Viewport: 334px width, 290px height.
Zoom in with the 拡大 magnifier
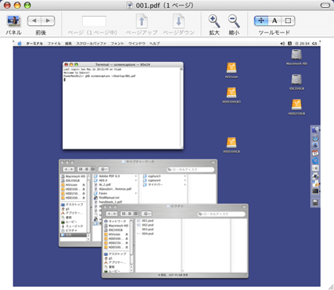point(214,21)
